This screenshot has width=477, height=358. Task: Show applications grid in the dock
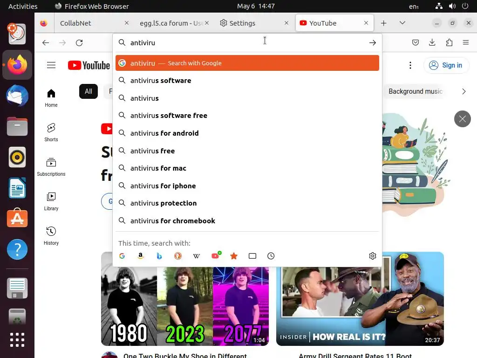coord(17,340)
